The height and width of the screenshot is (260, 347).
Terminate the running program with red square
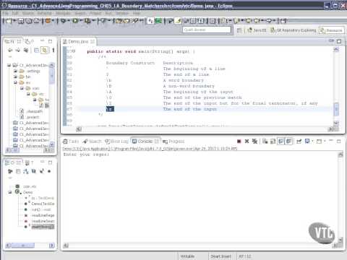tap(239, 142)
